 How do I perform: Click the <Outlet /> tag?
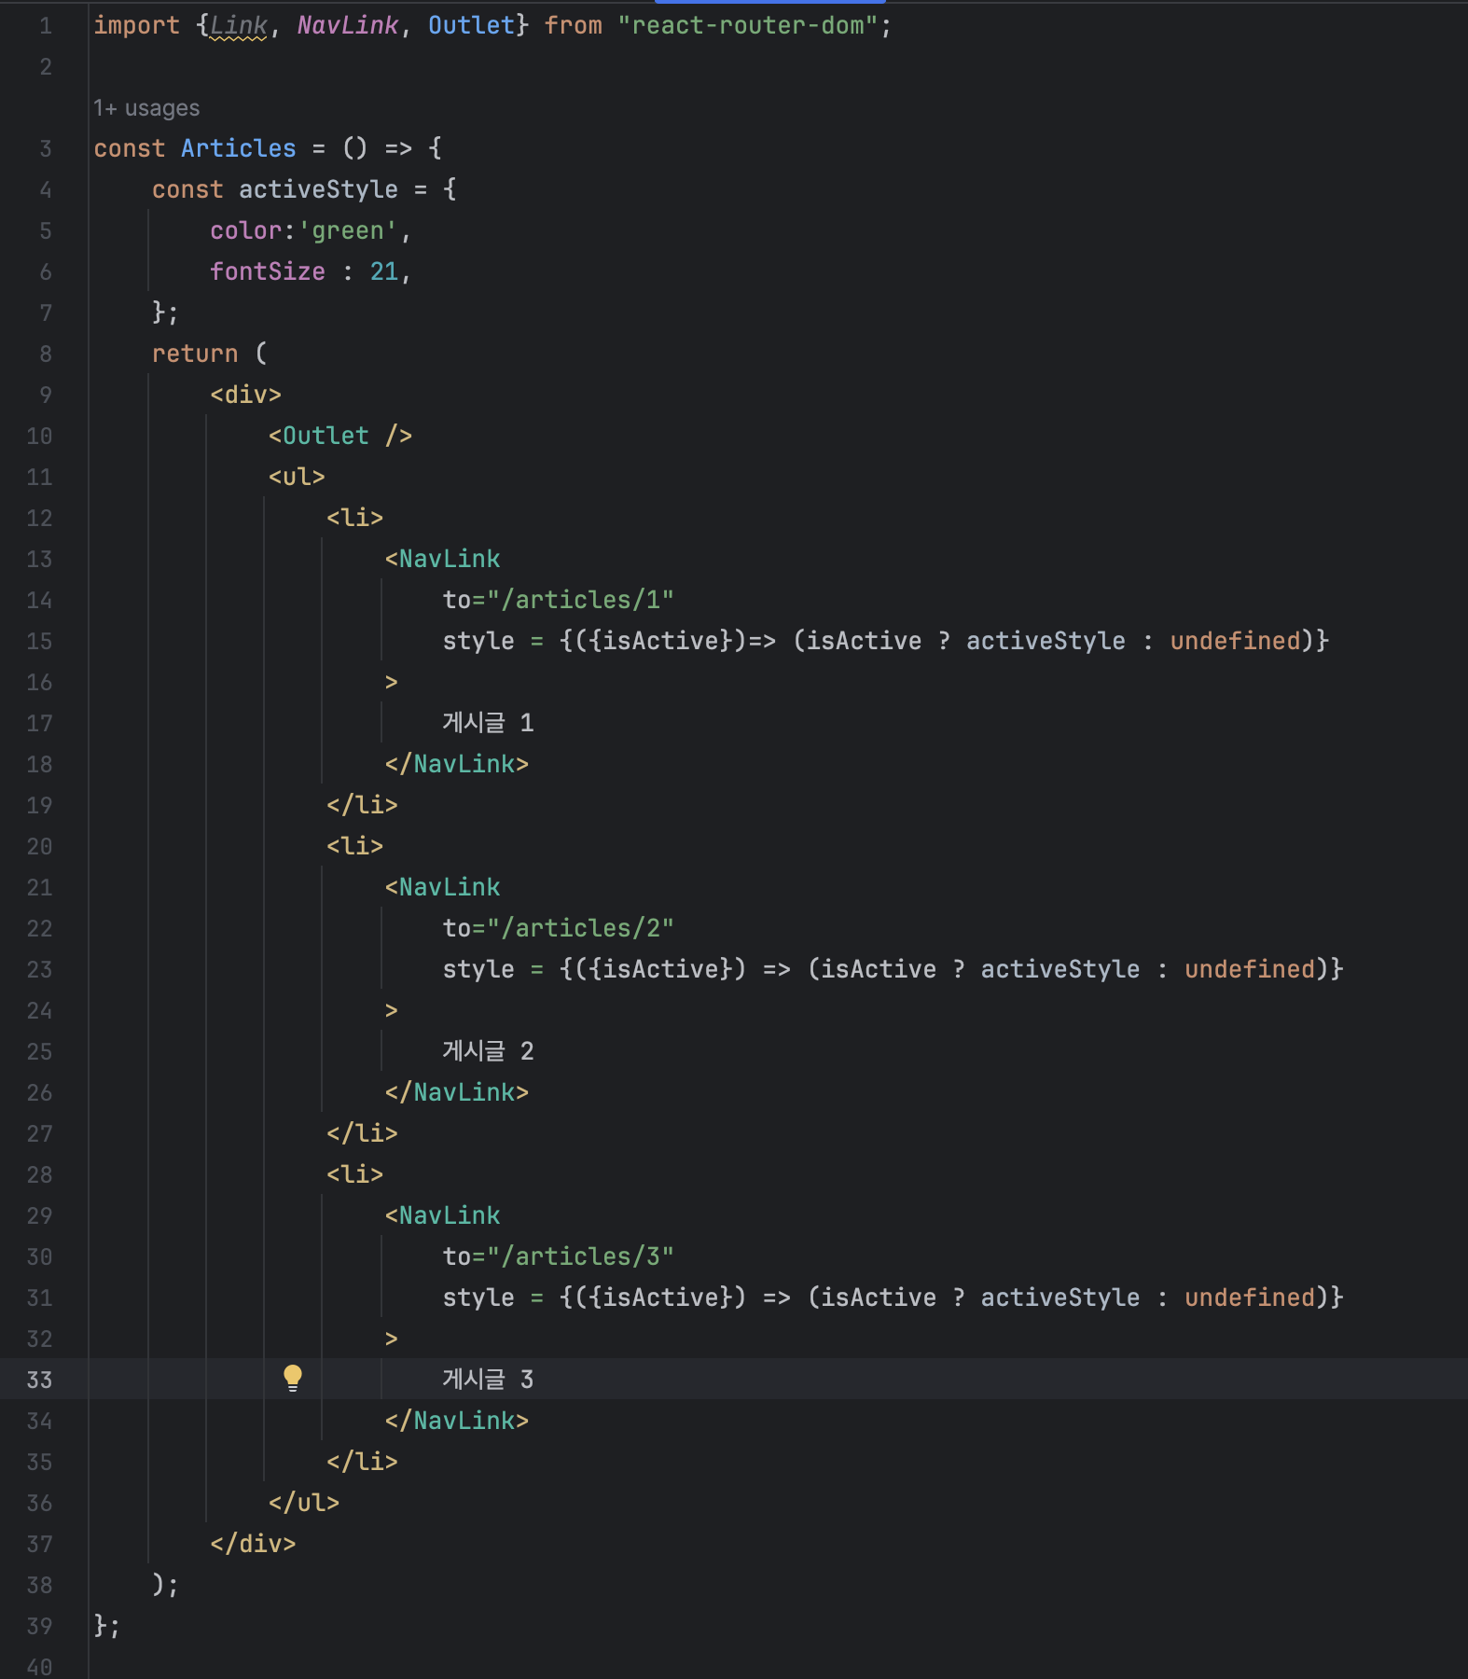[x=340, y=436]
